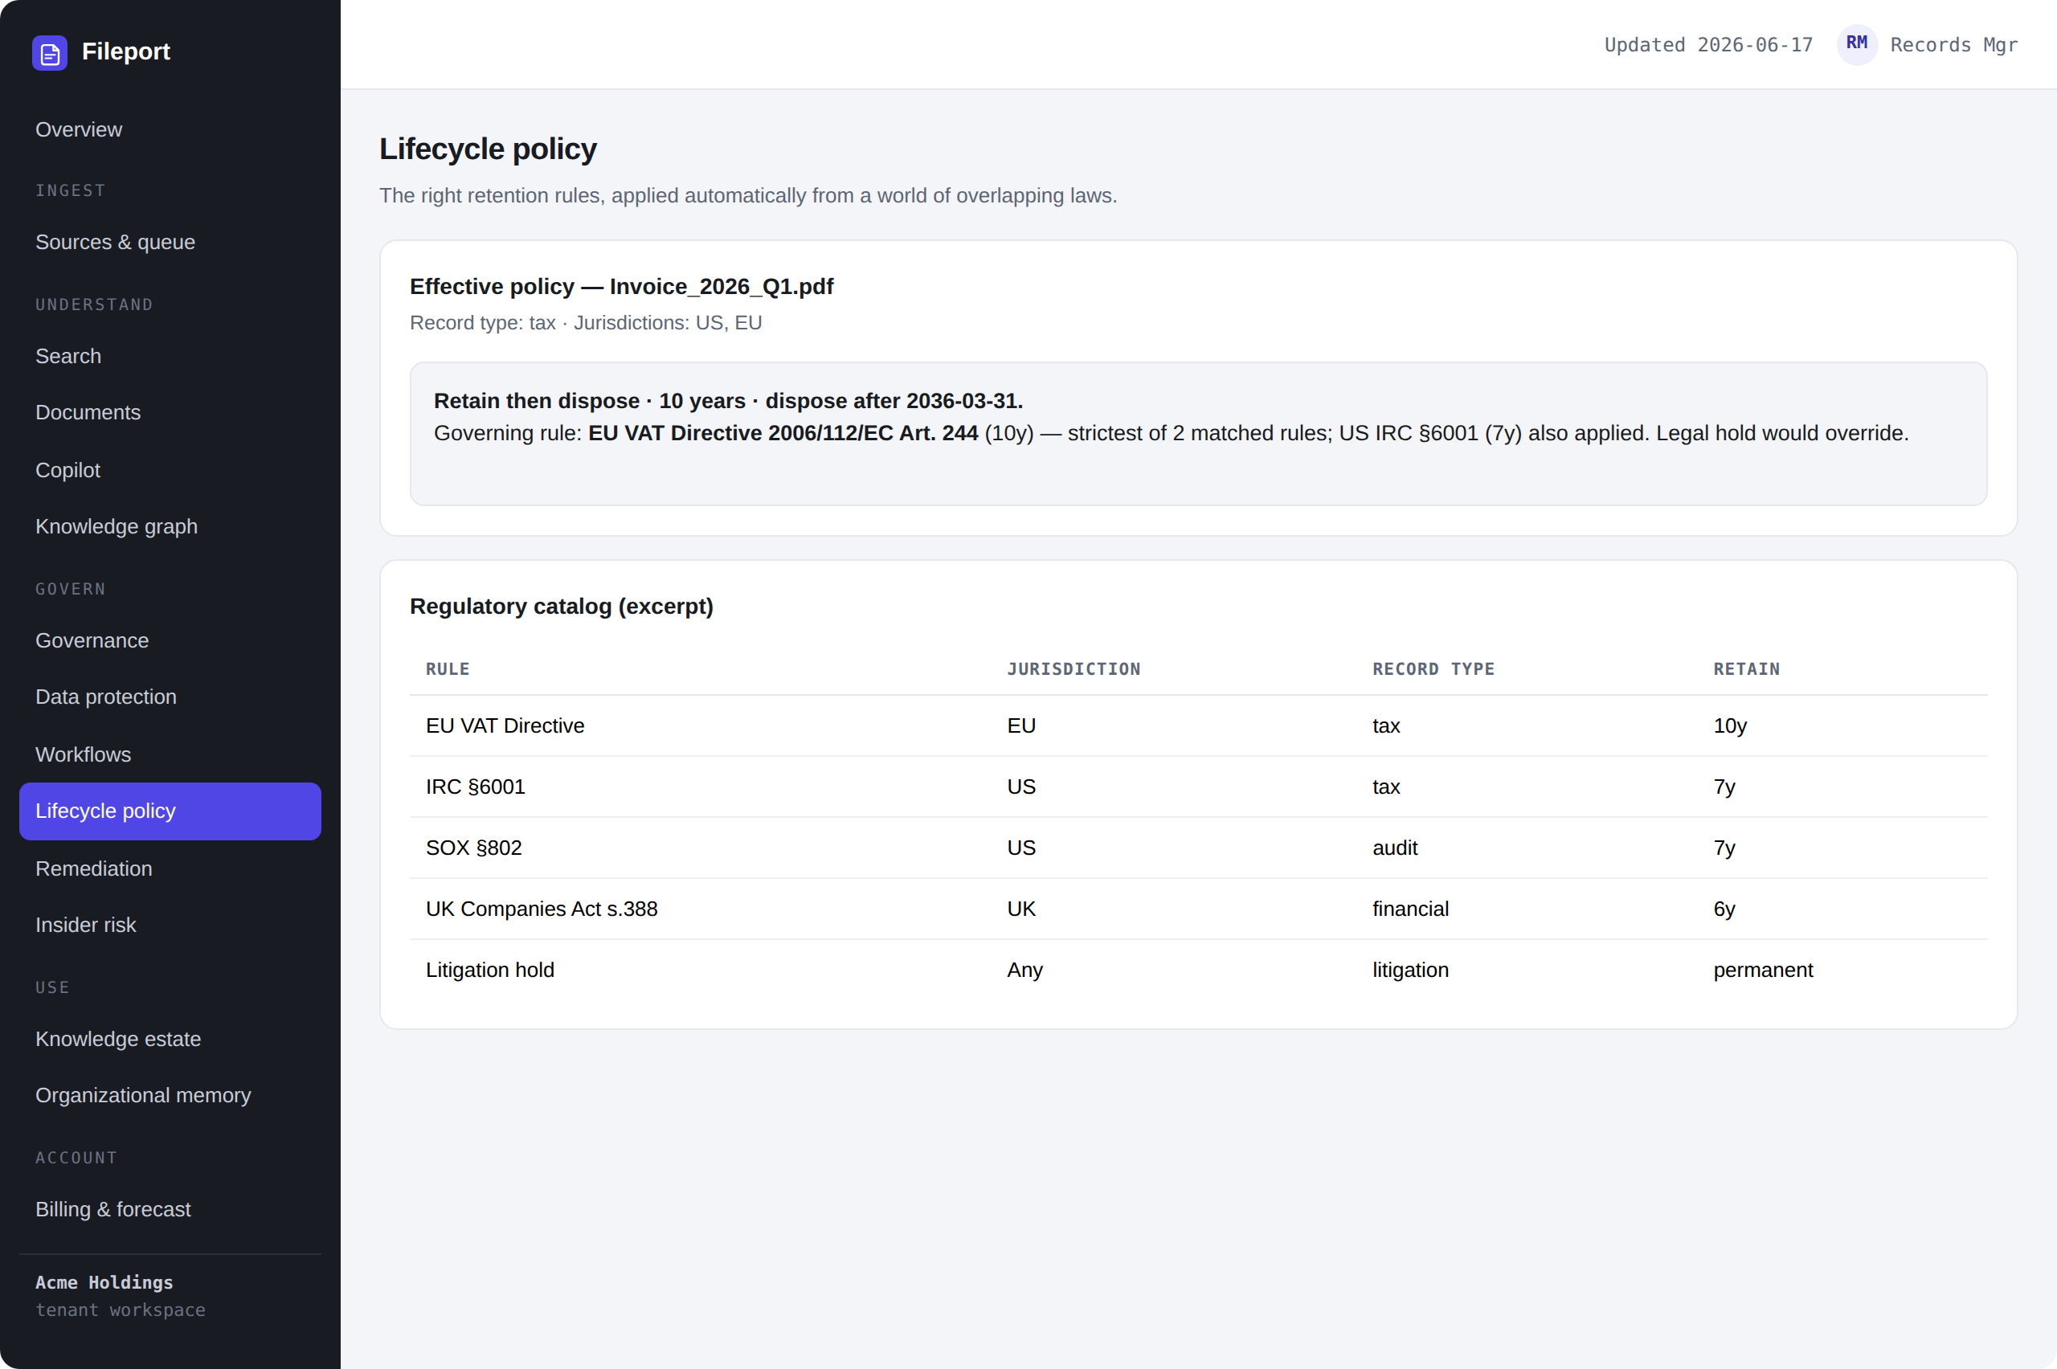Click the Records Mgr user name
This screenshot has width=2057, height=1369.
(x=1954, y=44)
